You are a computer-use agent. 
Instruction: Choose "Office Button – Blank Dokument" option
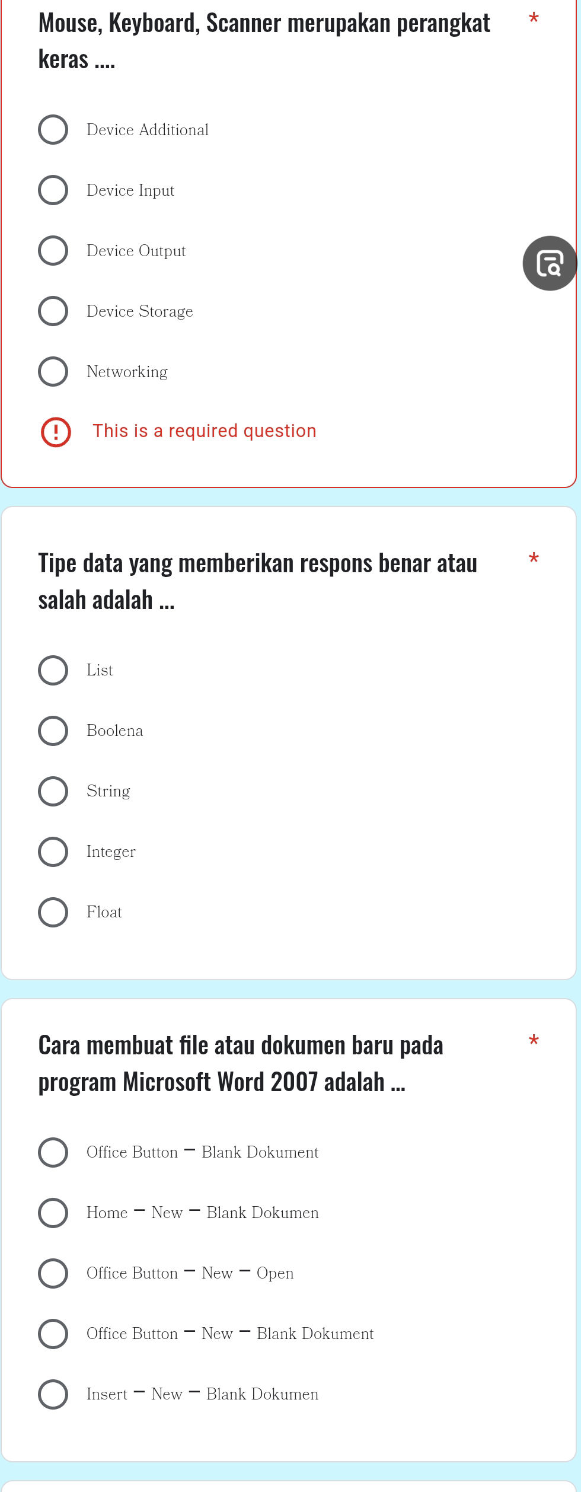click(53, 1153)
